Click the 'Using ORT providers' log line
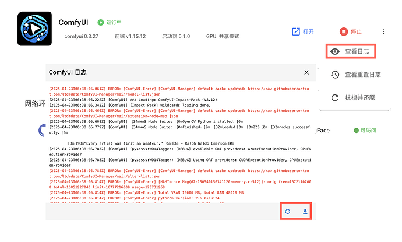This screenshot has height=242, width=402. pyautogui.click(x=180, y=163)
